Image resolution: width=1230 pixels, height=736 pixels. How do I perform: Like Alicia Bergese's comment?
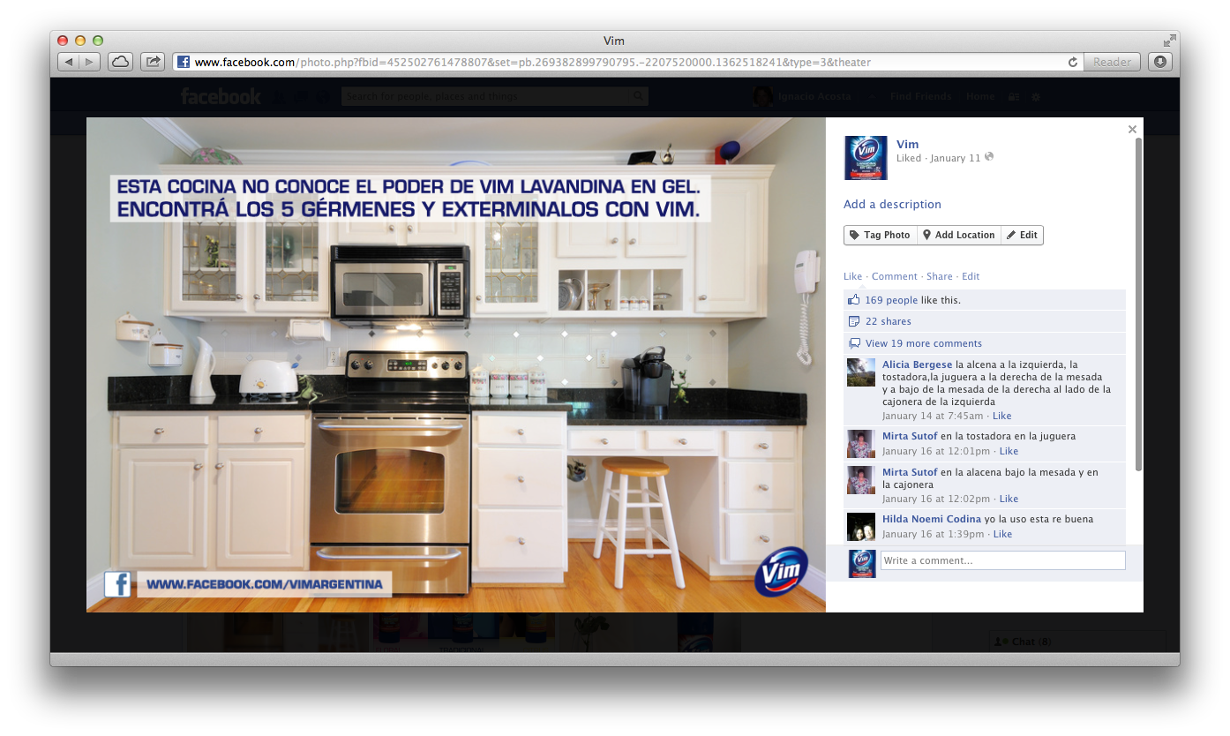(1002, 416)
